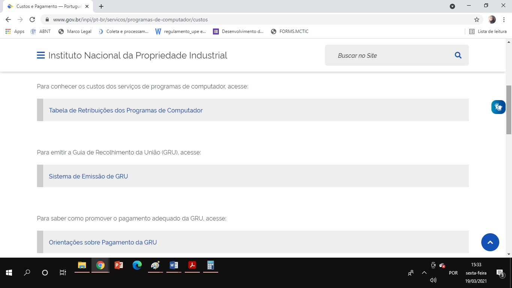
Task: Open the Paint icon in taskbar
Action: click(155, 265)
